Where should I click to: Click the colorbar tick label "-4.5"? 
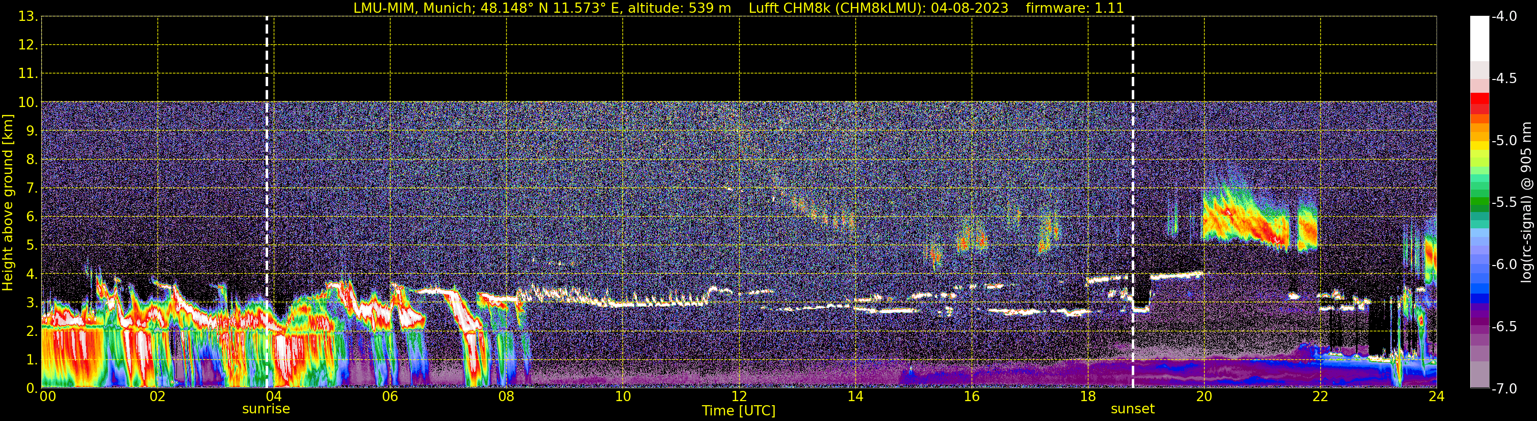coord(1503,78)
